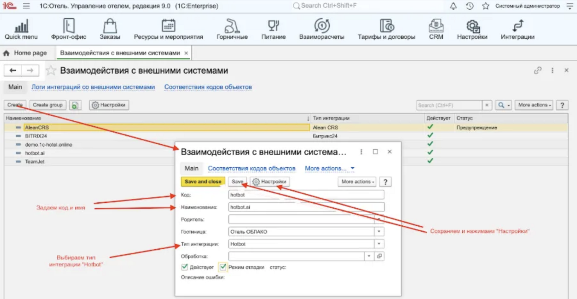Select the BITRIX24 row
577x299 pixels.
pyautogui.click(x=285, y=136)
